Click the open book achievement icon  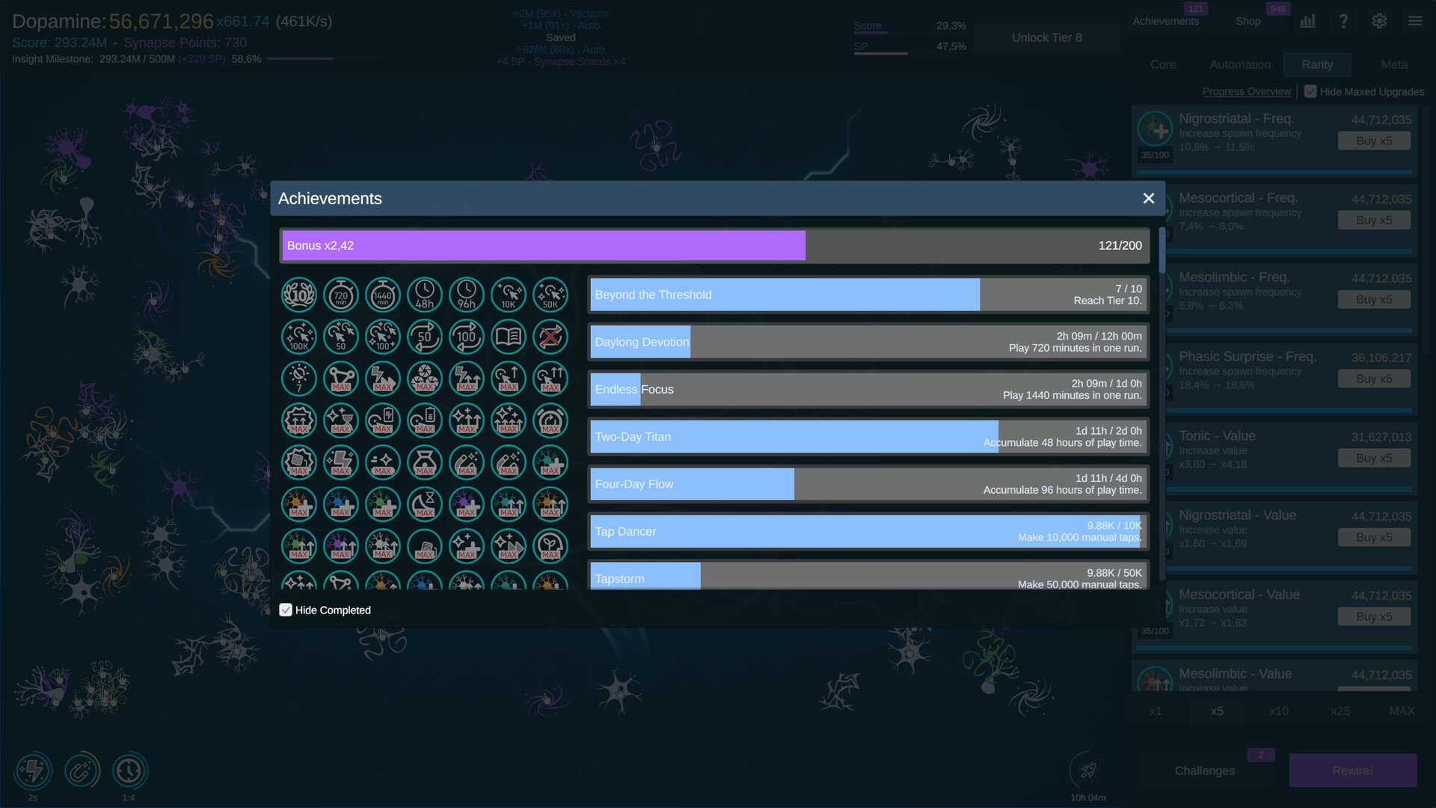508,337
